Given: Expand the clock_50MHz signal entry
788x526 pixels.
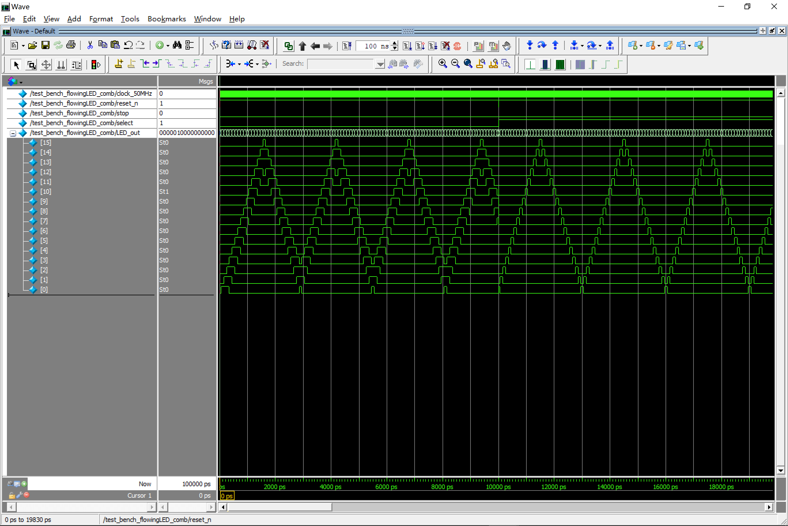Looking at the screenshot, I should [x=14, y=93].
